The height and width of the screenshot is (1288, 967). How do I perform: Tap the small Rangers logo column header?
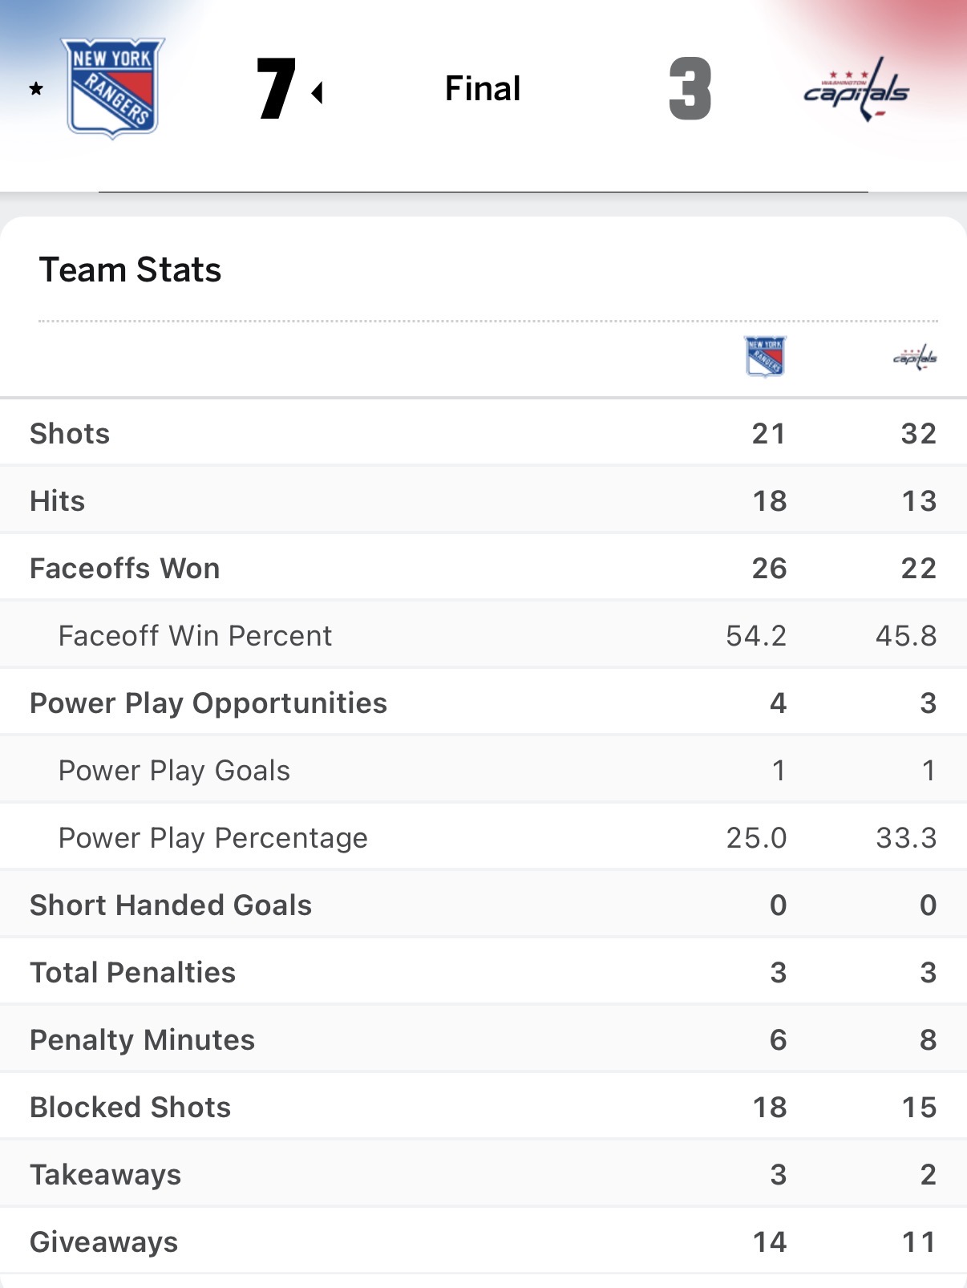765,356
